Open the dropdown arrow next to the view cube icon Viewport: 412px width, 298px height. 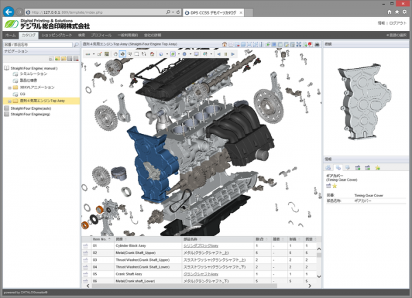pos(167,54)
